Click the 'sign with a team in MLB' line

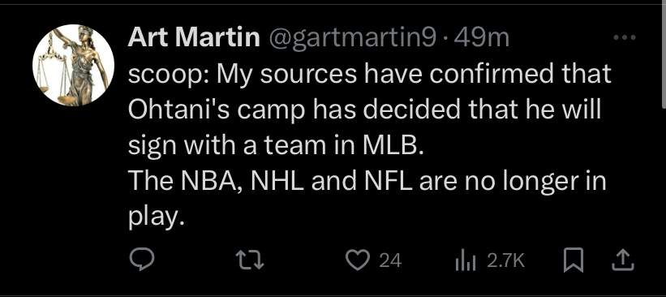[x=276, y=146]
